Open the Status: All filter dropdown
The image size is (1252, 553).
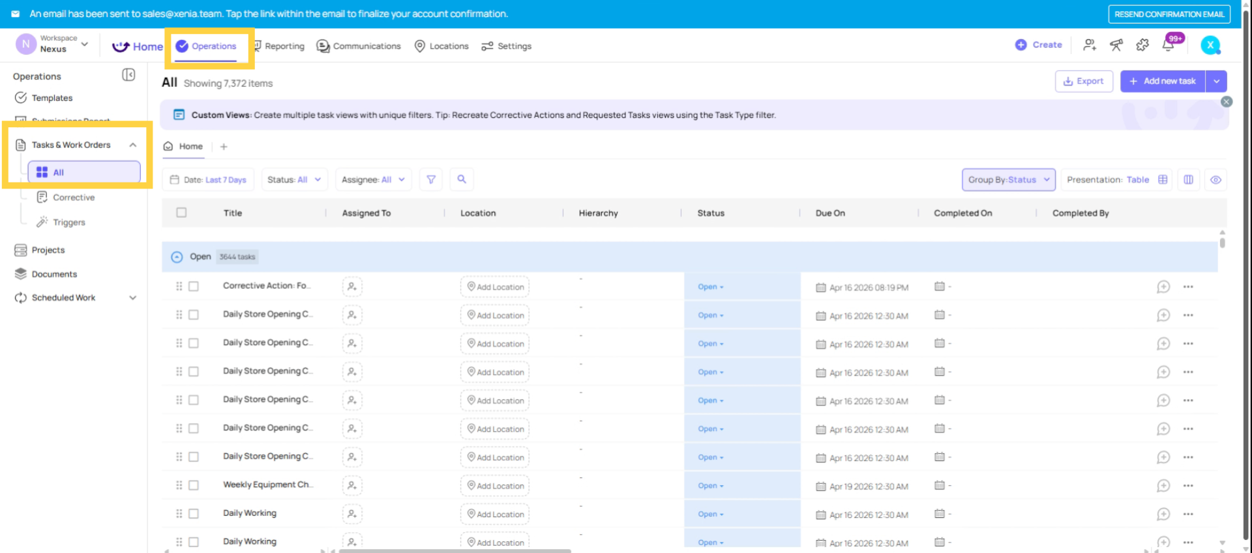294,179
